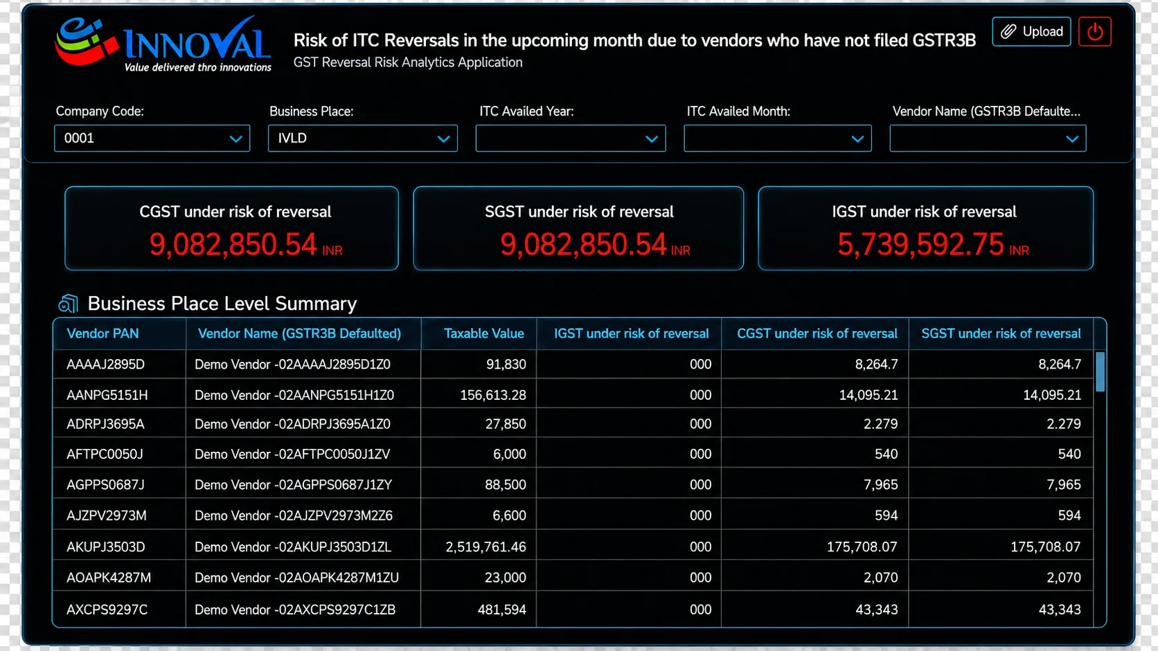
Task: Click SGST under risk of reversal column header
Action: (1001, 333)
